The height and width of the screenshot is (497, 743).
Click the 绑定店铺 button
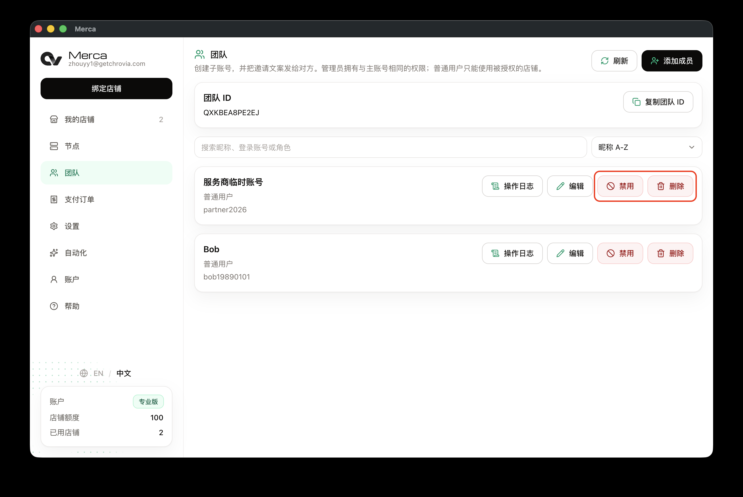pos(106,89)
